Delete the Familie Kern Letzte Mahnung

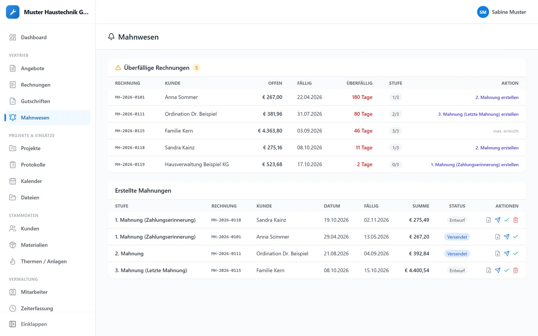click(x=515, y=270)
